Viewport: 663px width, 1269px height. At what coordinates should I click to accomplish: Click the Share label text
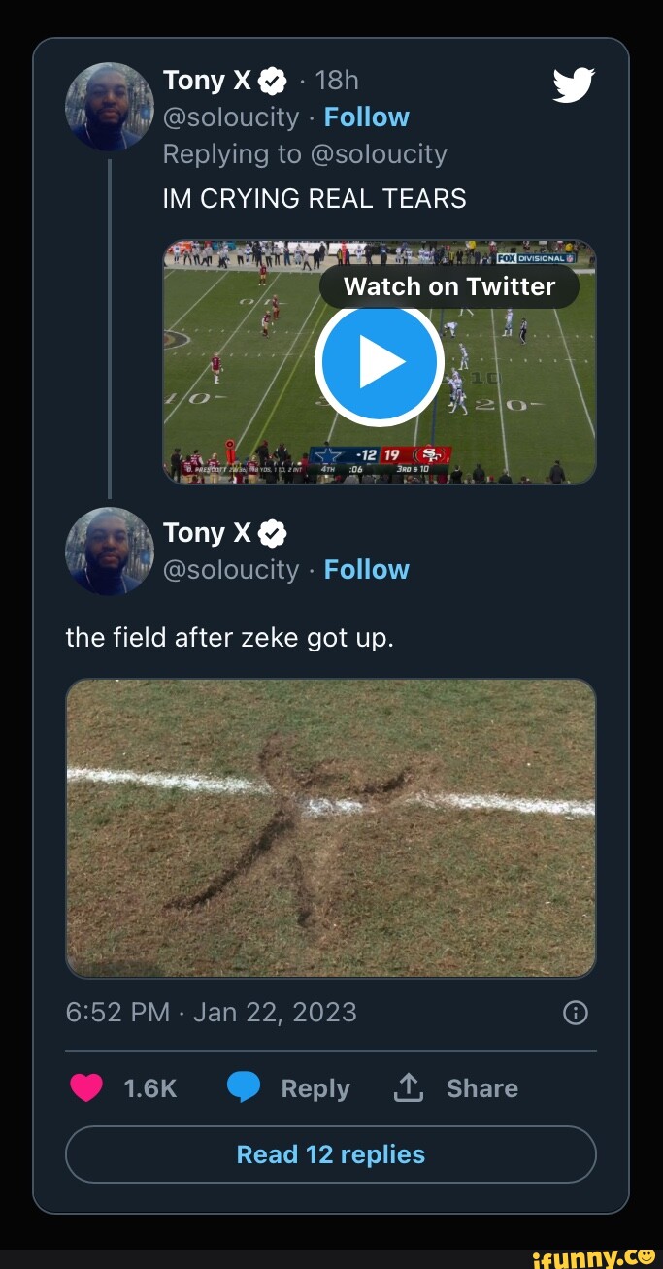click(481, 1088)
